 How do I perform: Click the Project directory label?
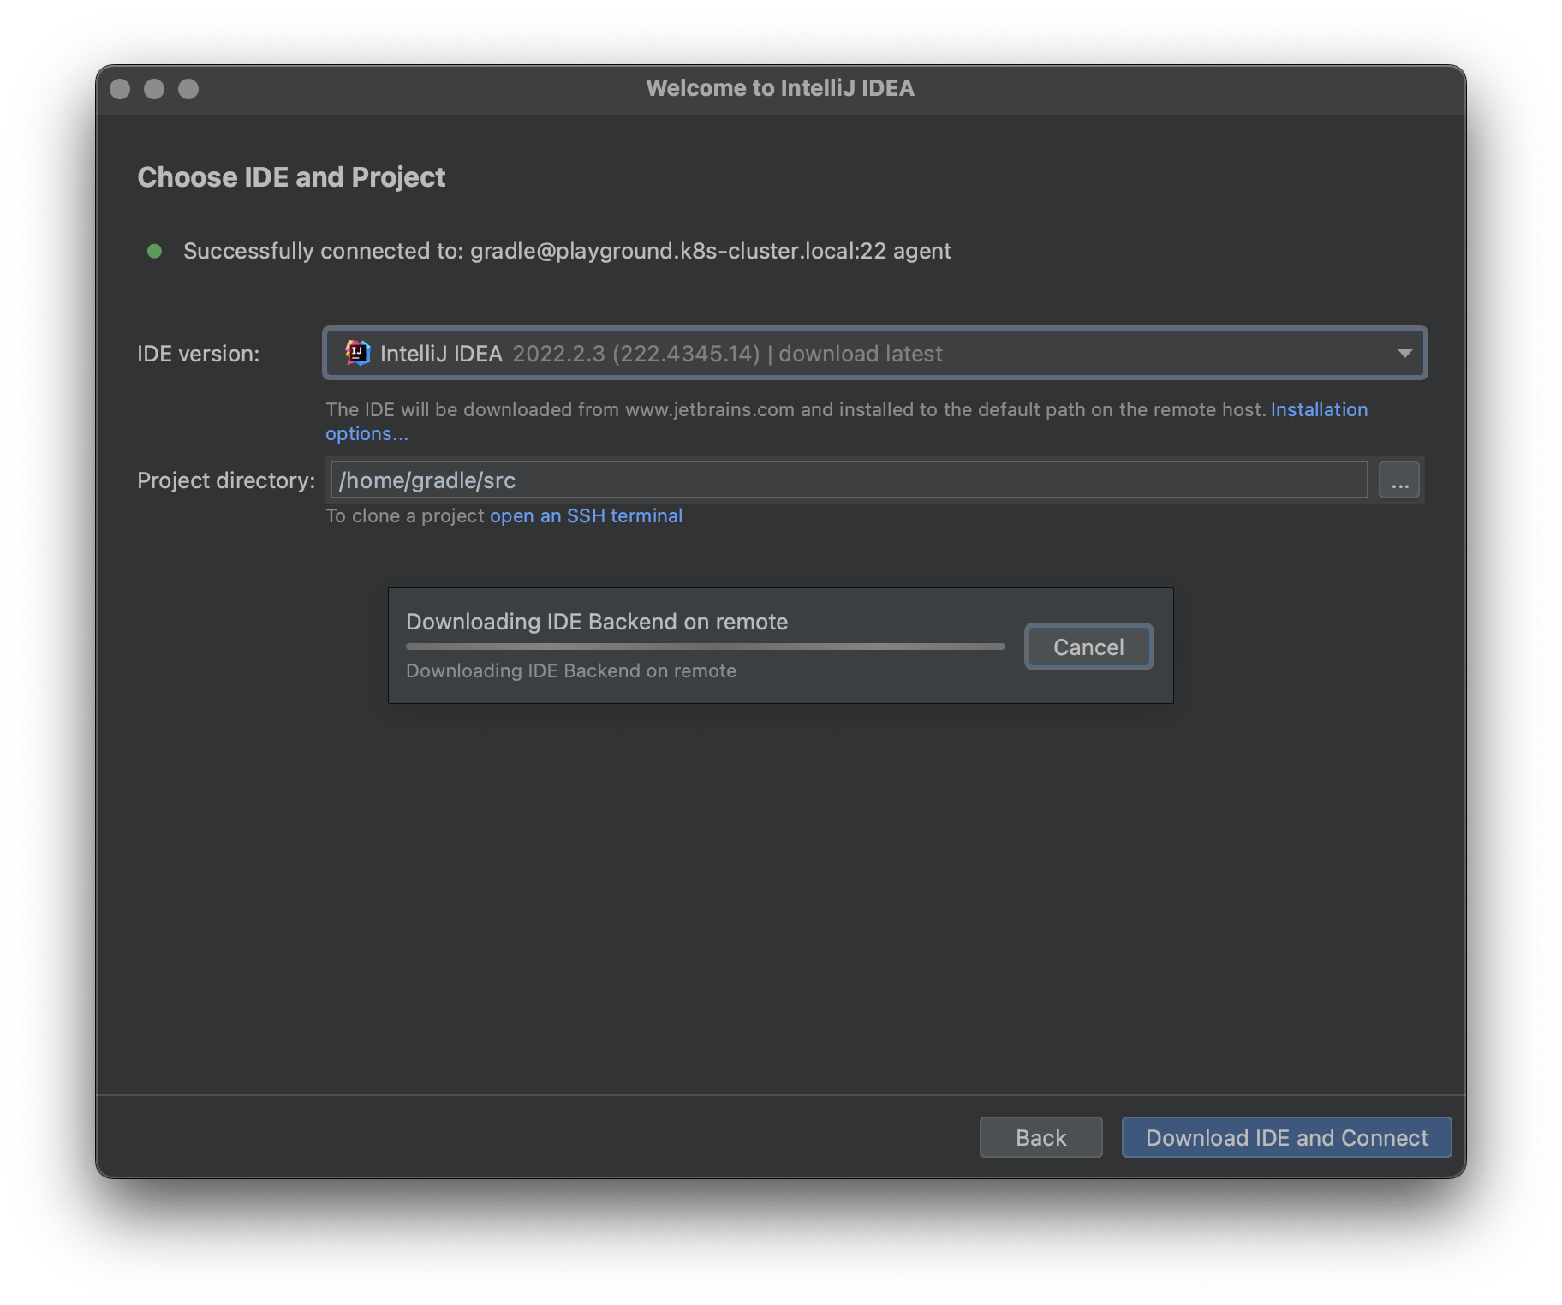(226, 480)
